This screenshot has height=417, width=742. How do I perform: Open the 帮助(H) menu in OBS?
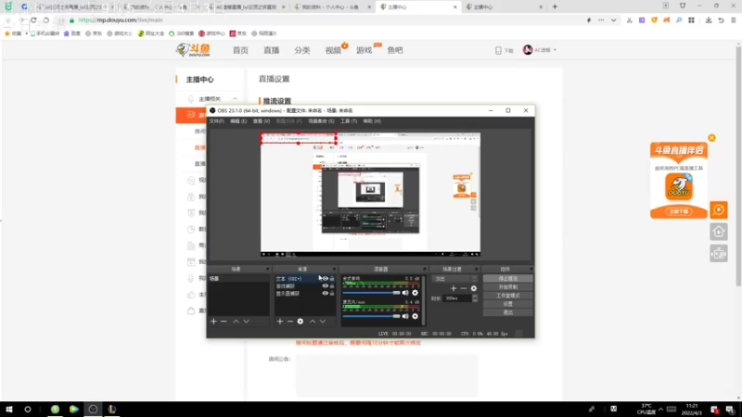click(x=372, y=121)
